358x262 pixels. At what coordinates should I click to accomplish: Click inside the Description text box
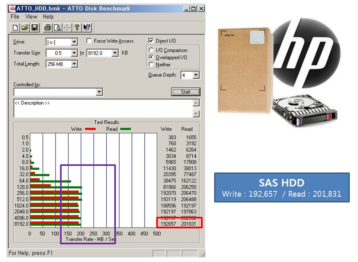pos(103,108)
